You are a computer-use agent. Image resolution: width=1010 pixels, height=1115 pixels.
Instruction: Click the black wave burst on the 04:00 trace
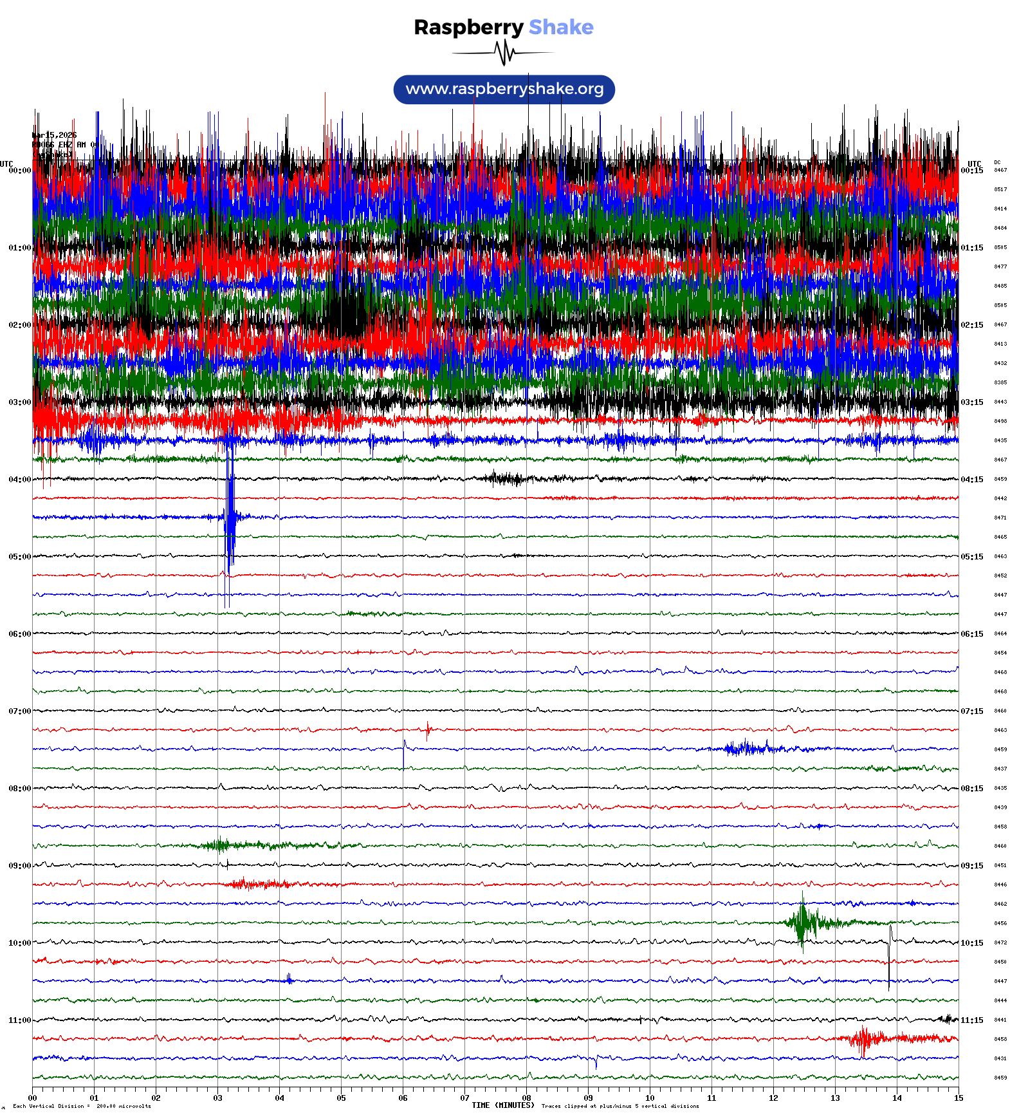pos(507,478)
